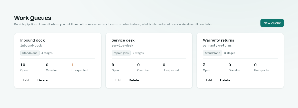298x108 pixels.
Task: Click the '7 stages' label
Action: click(138, 53)
